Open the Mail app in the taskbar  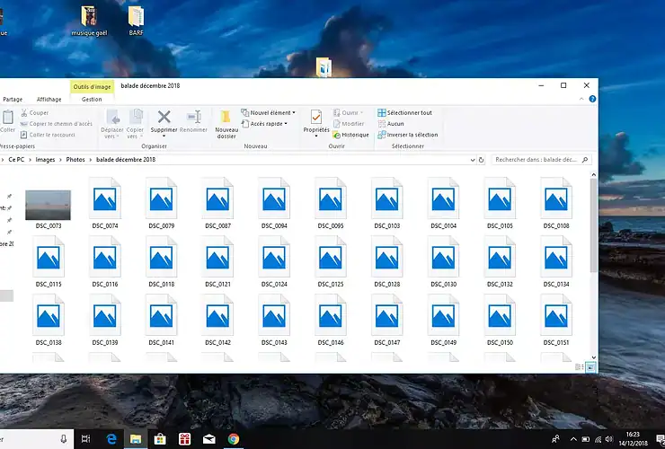209,439
